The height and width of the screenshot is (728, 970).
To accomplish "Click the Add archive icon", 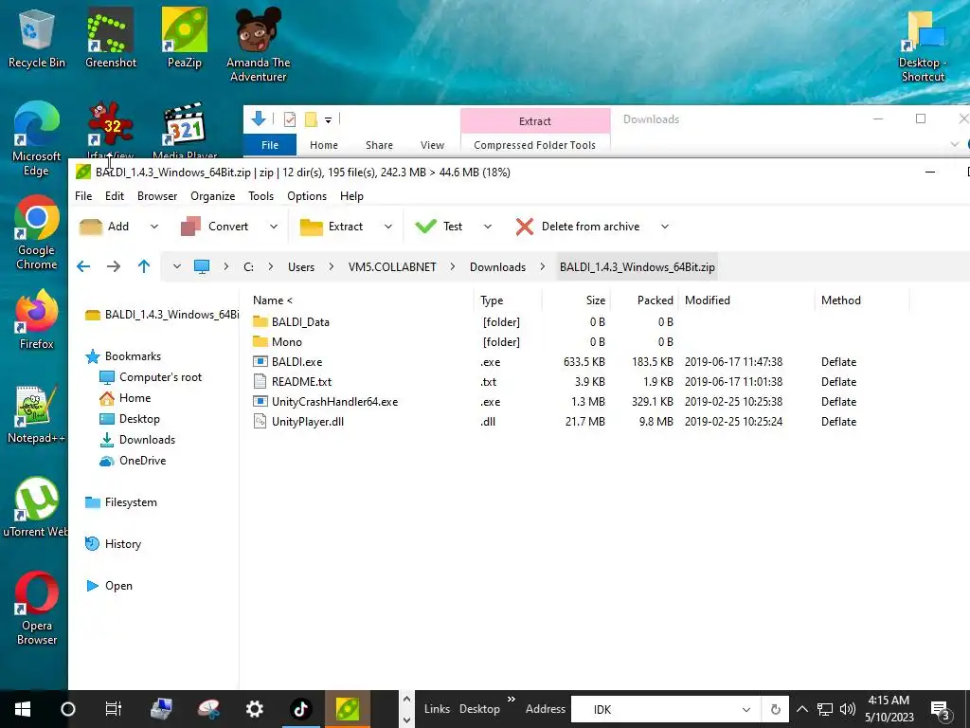I will click(x=90, y=227).
